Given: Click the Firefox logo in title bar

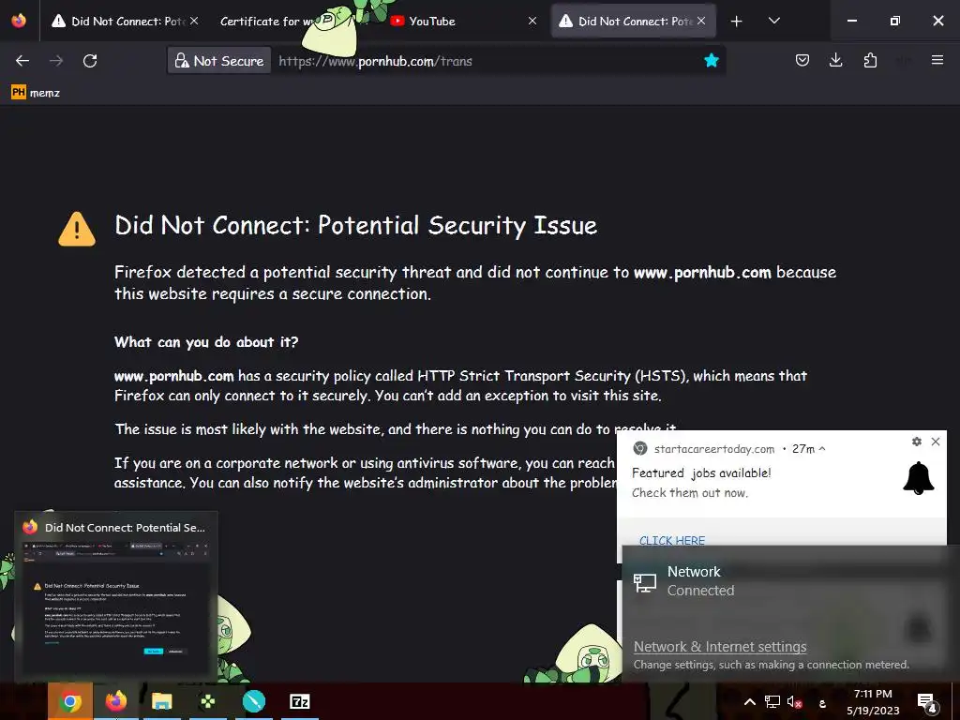Looking at the screenshot, I should coord(19,21).
